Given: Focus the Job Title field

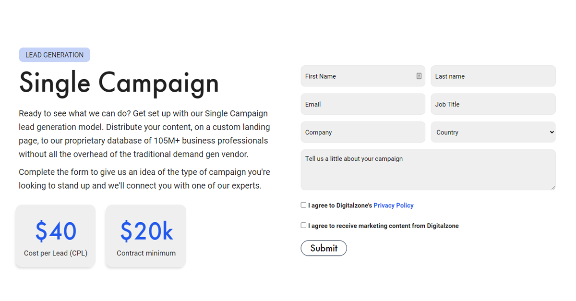Looking at the screenshot, I should tap(493, 104).
